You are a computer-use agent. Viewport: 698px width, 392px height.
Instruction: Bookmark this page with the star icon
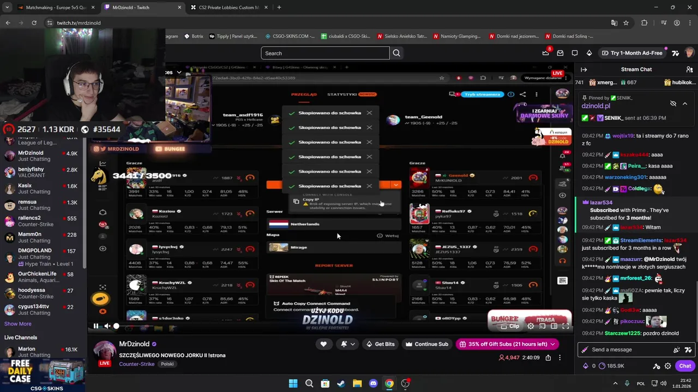pos(626,23)
